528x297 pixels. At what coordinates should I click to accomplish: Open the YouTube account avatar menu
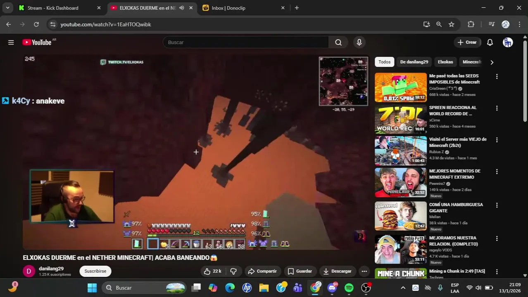coord(508,42)
